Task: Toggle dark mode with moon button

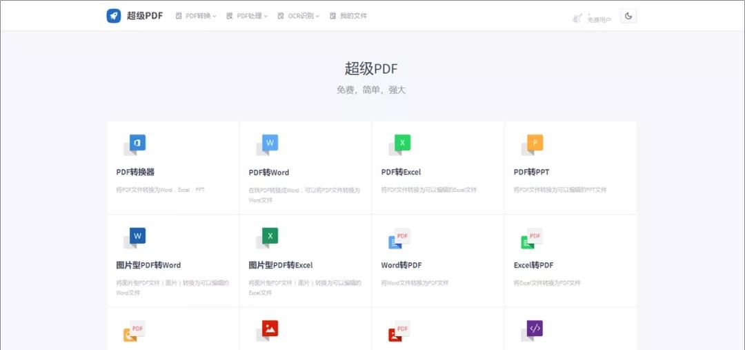Action: tap(628, 16)
